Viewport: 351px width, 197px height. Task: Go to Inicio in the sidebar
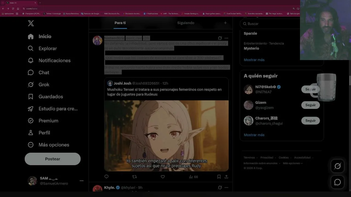pos(39,36)
